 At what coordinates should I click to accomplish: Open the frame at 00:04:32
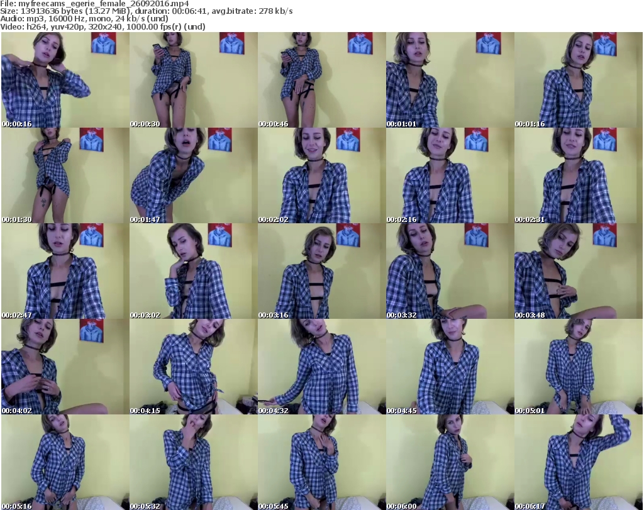pos(321,367)
